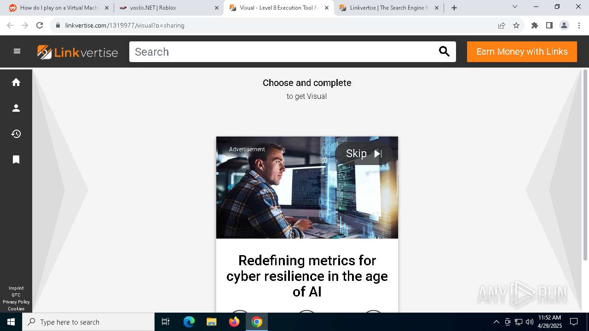Click 'Redefining metrics for cyber resilience' headline
This screenshot has width=589, height=331.
[x=307, y=276]
